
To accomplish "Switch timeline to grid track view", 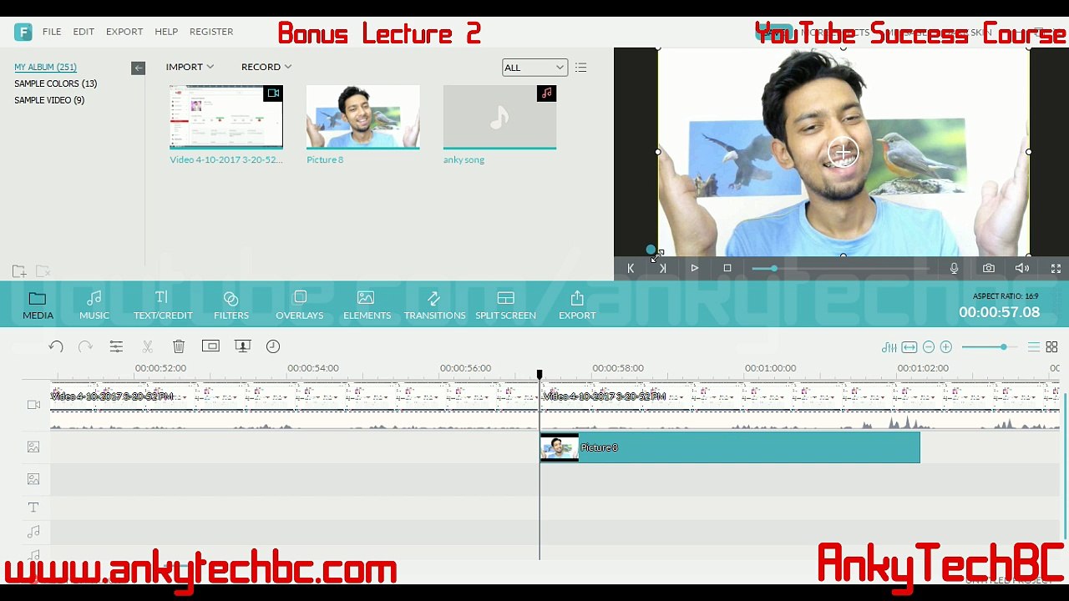I will [1052, 347].
